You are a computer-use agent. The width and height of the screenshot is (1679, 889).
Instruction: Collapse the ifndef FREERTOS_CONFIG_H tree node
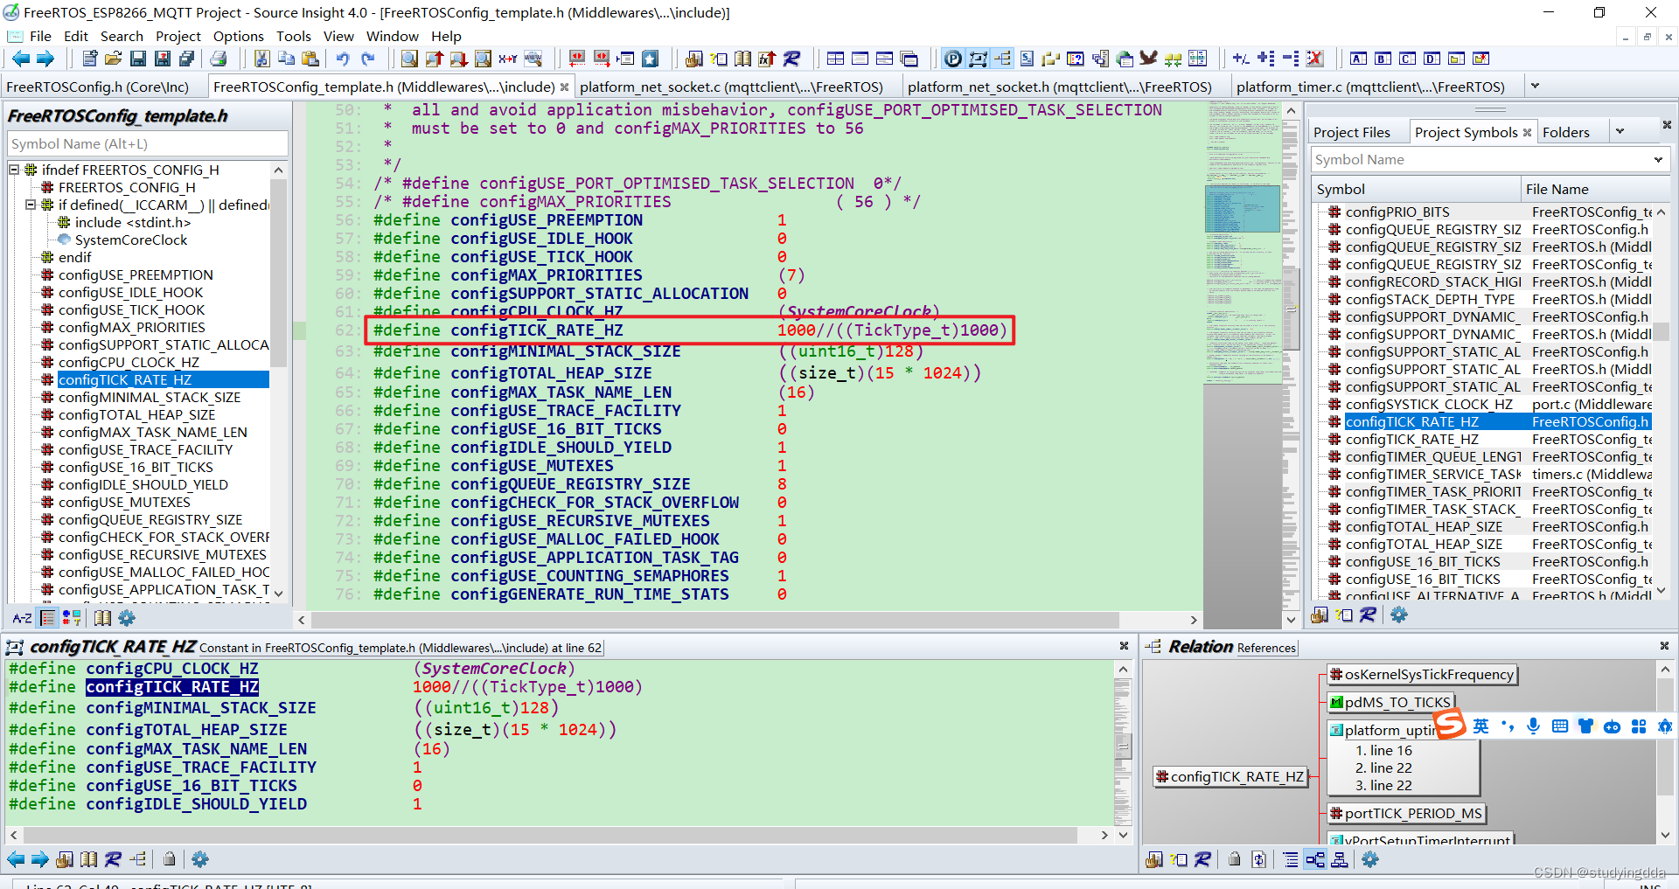click(x=15, y=170)
